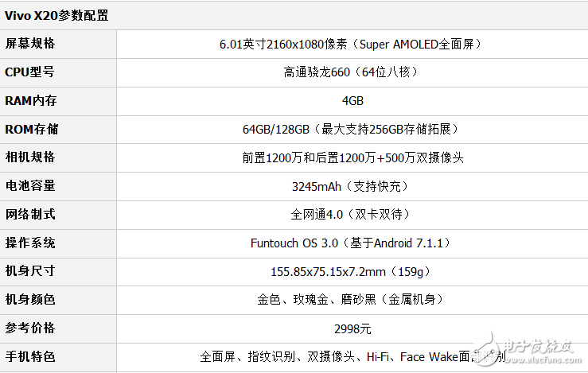This screenshot has width=588, height=373.
Task: Click the 2998元 reference price value
Action: click(x=352, y=328)
